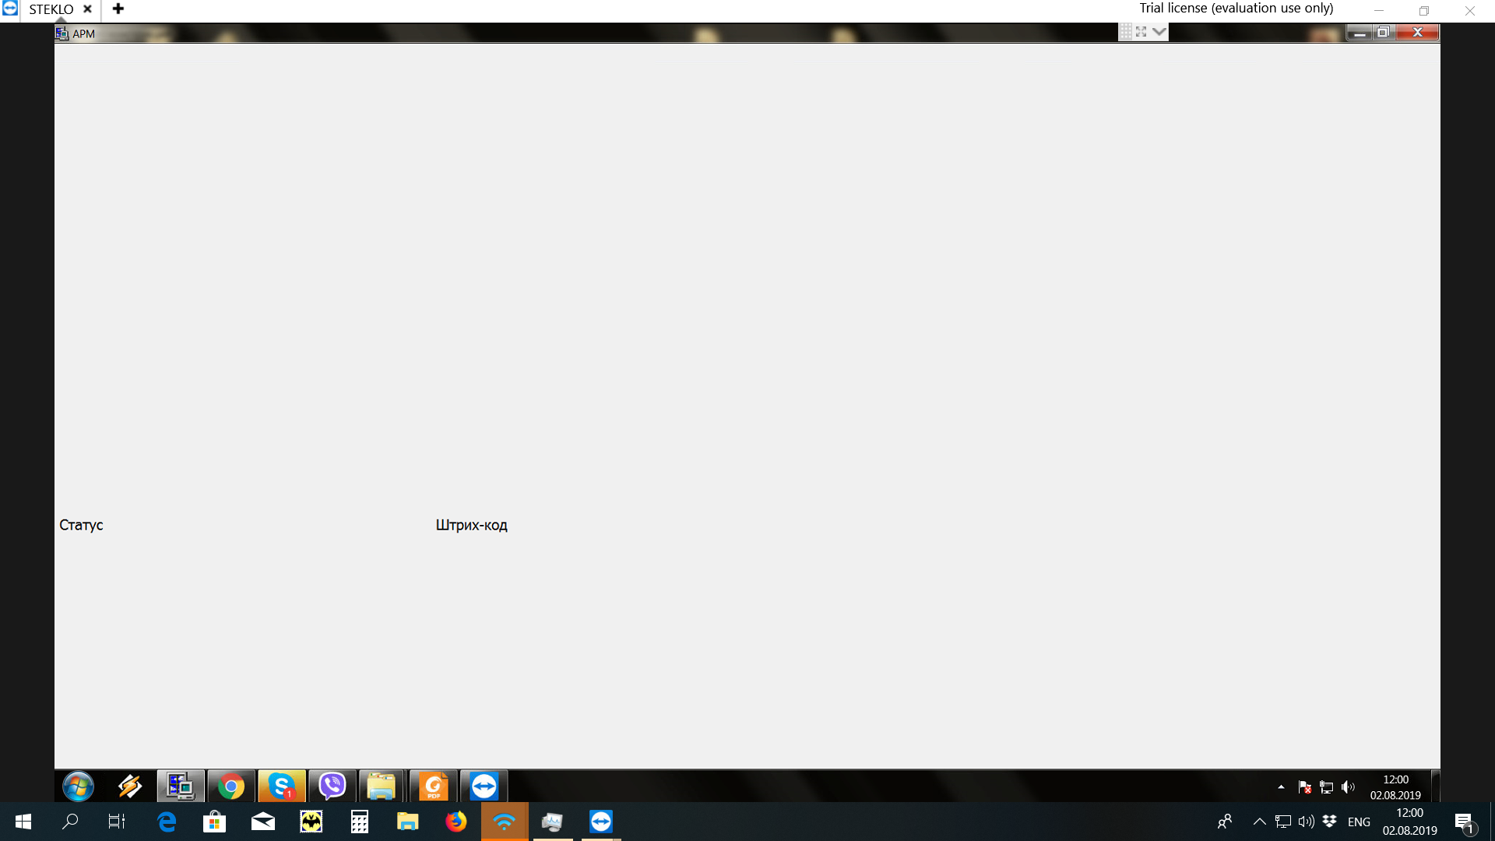Show hidden icons in local tray
Image resolution: width=1495 pixels, height=841 pixels.
coord(1259,822)
